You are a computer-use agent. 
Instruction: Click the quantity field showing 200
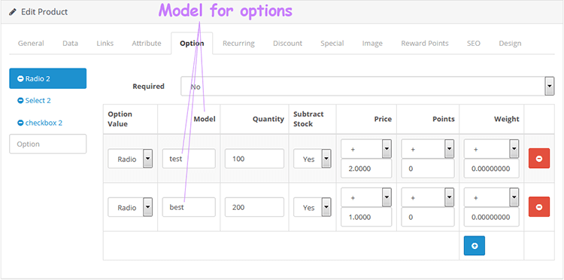254,207
